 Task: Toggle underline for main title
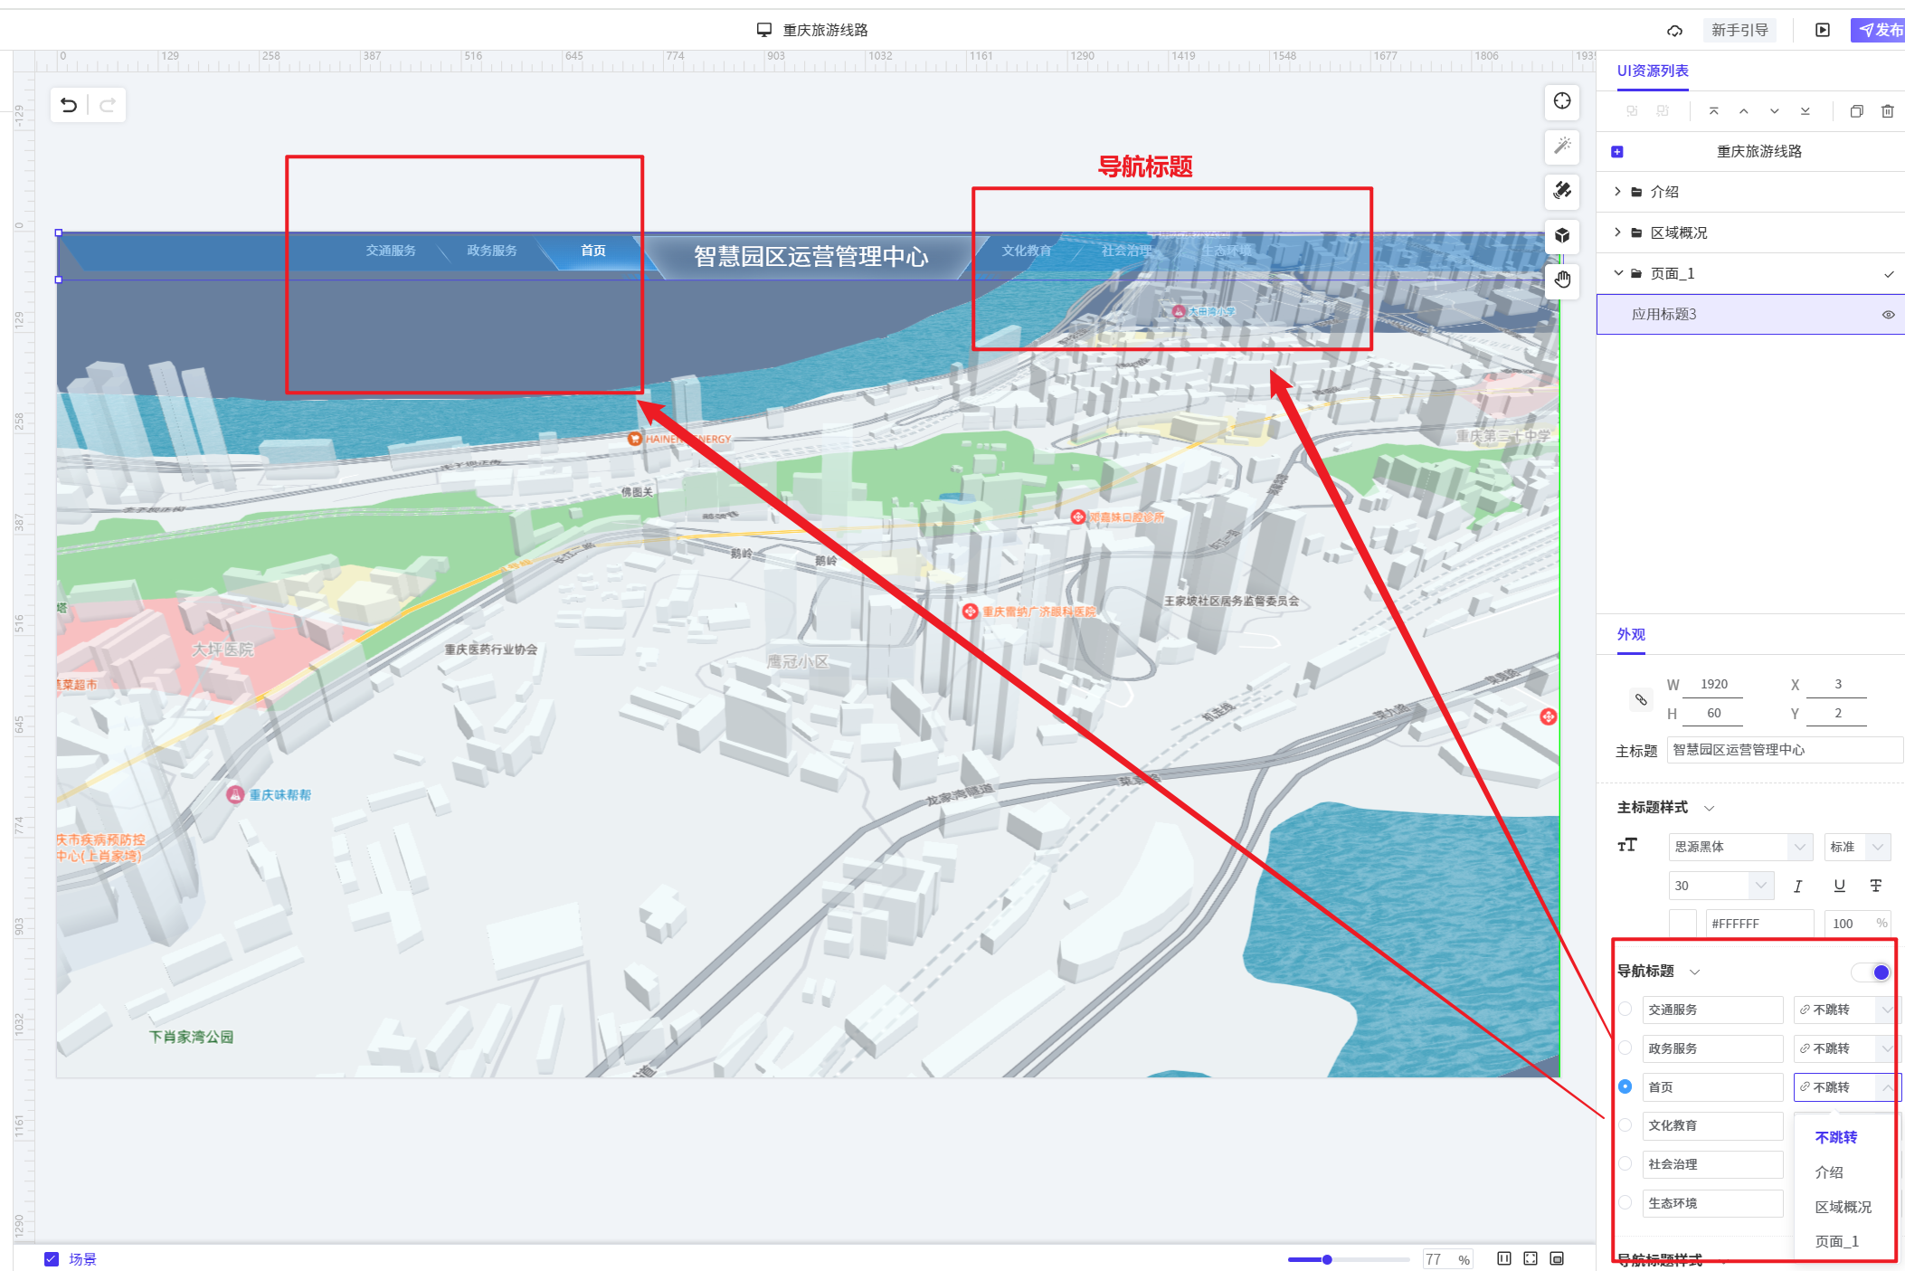(1839, 886)
